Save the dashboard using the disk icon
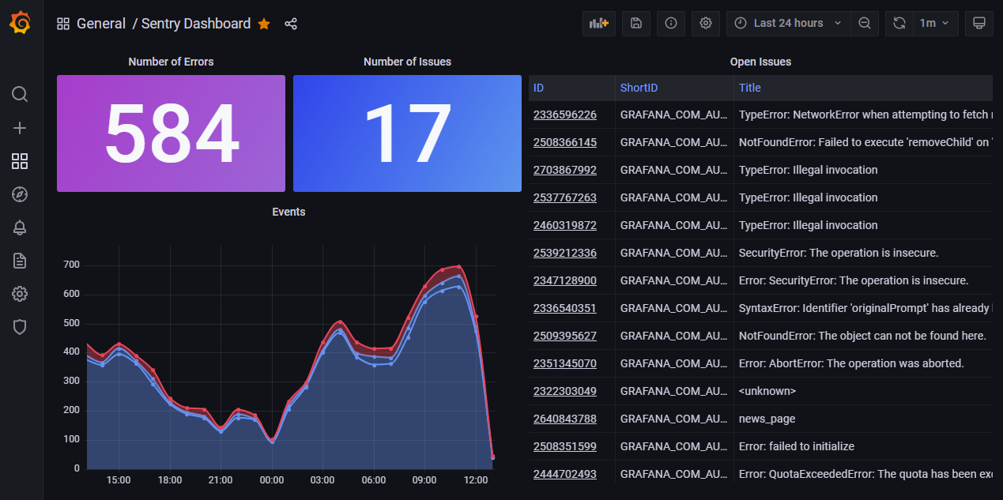The width and height of the screenshot is (1003, 500). point(635,23)
